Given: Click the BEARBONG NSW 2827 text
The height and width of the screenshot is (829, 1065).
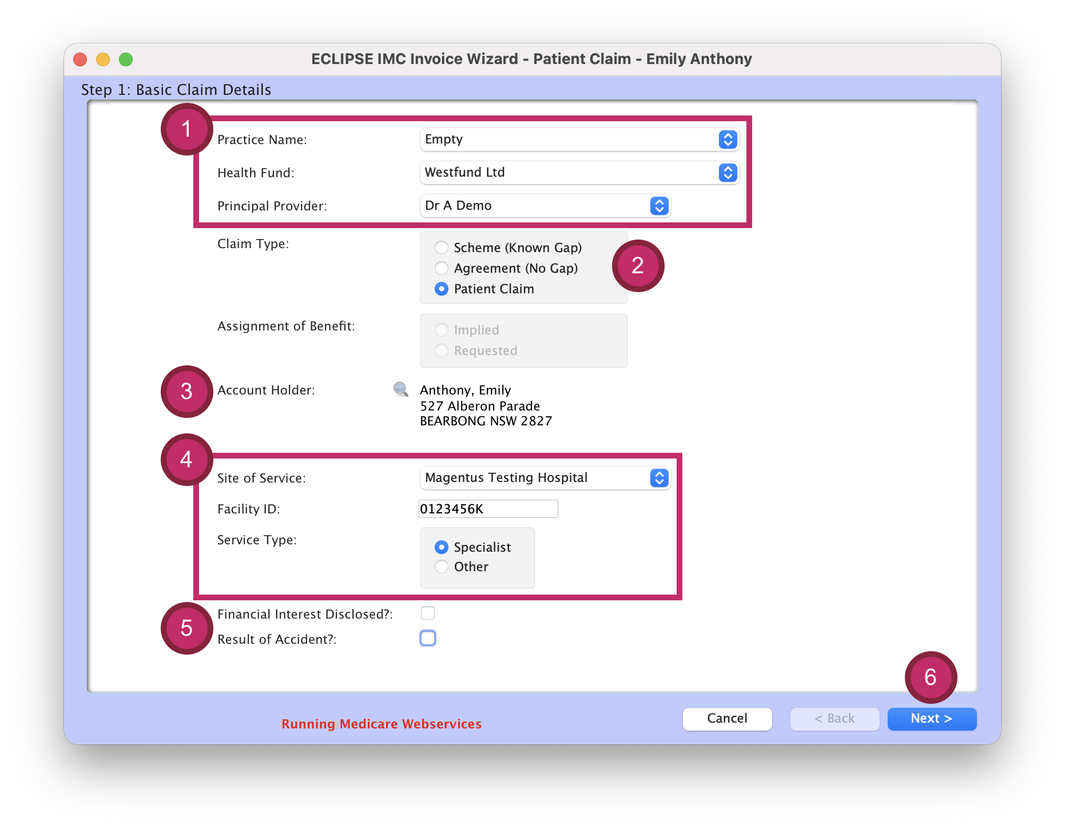Looking at the screenshot, I should tap(486, 421).
